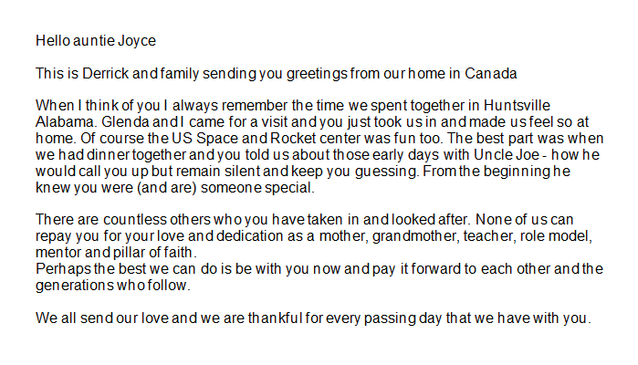
Task: Click the word "Alabama" starting a line
Action: pos(61,120)
